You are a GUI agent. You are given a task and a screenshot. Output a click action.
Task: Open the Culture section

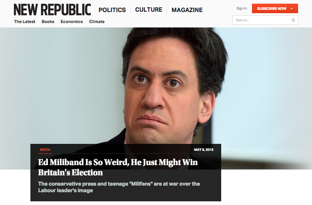click(x=149, y=10)
